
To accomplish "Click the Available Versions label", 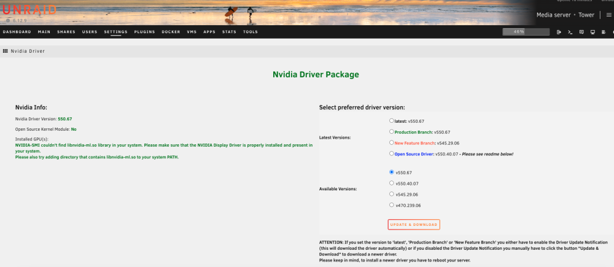I will (x=338, y=188).
